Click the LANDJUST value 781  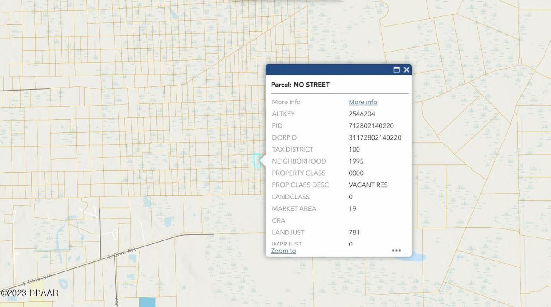[x=354, y=232]
